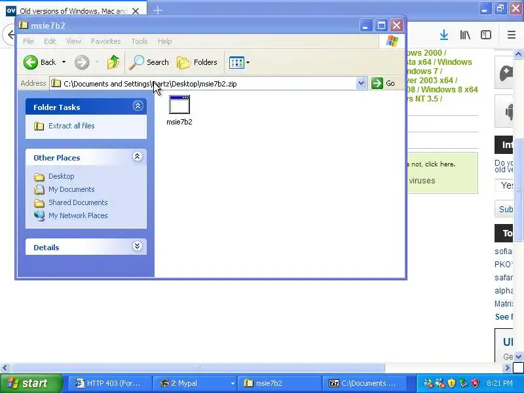Click the Windows 8 x64 link text
524x393 pixels.
(449, 90)
